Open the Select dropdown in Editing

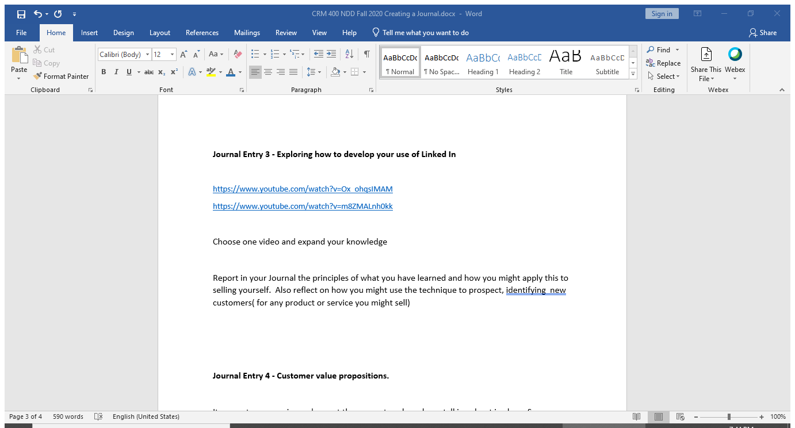(x=663, y=76)
